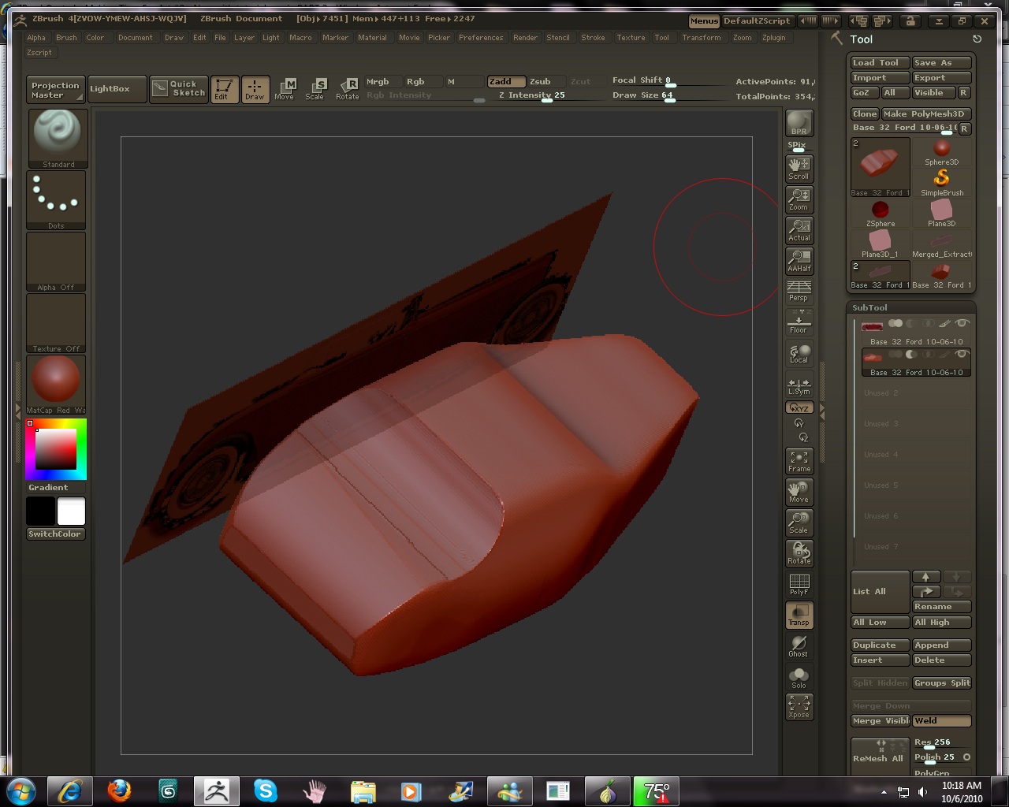Open the Preferences menu
Screen dimensions: 1009x807
481,37
